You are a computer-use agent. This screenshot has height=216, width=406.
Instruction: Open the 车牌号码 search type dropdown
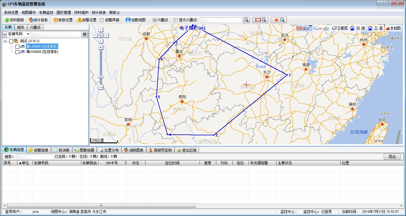(28, 34)
